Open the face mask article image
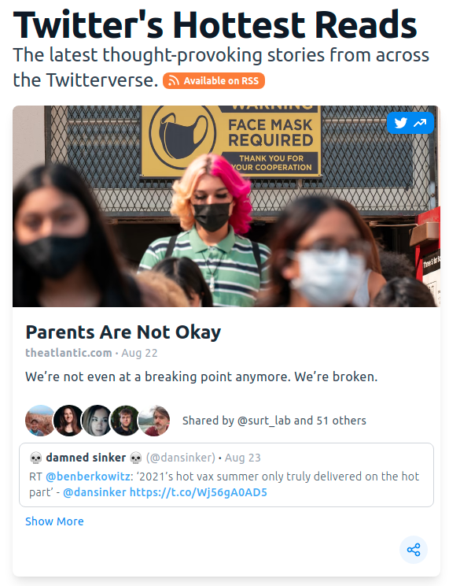Viewport: 449px width, 586px height. pos(226,206)
